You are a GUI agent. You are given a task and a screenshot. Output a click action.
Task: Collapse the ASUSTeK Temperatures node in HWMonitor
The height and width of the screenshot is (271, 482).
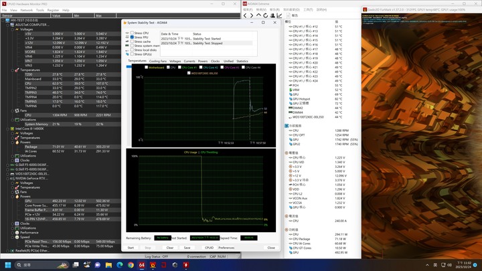point(12,70)
